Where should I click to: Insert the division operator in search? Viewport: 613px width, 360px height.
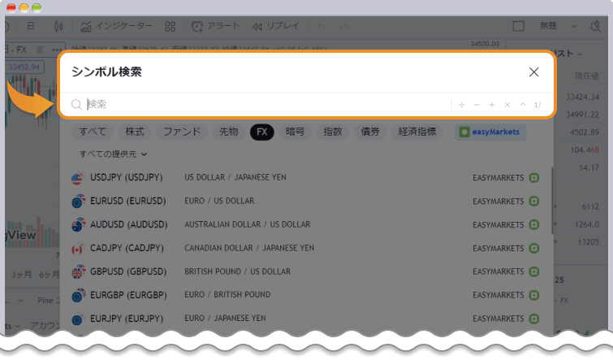[x=462, y=105]
